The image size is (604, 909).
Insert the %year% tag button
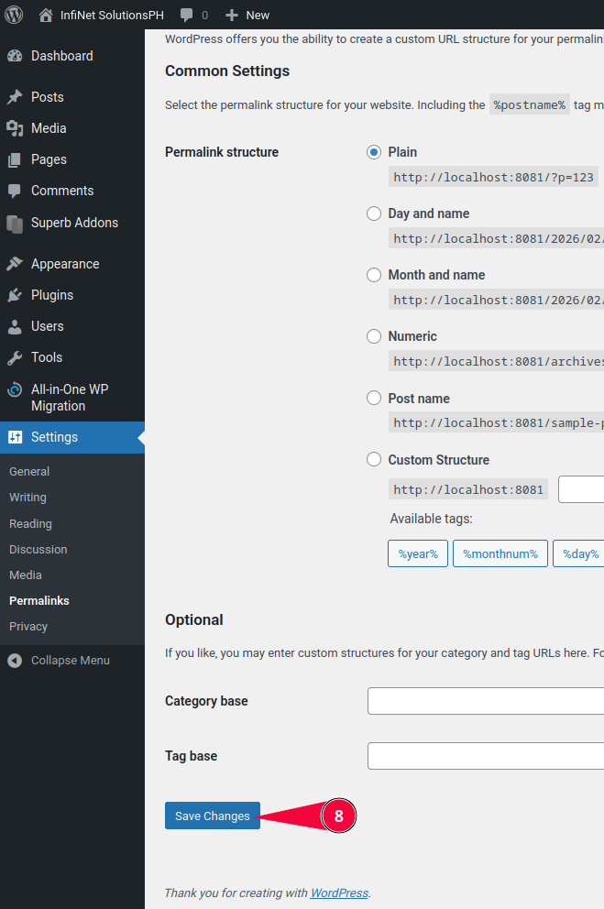tap(418, 554)
